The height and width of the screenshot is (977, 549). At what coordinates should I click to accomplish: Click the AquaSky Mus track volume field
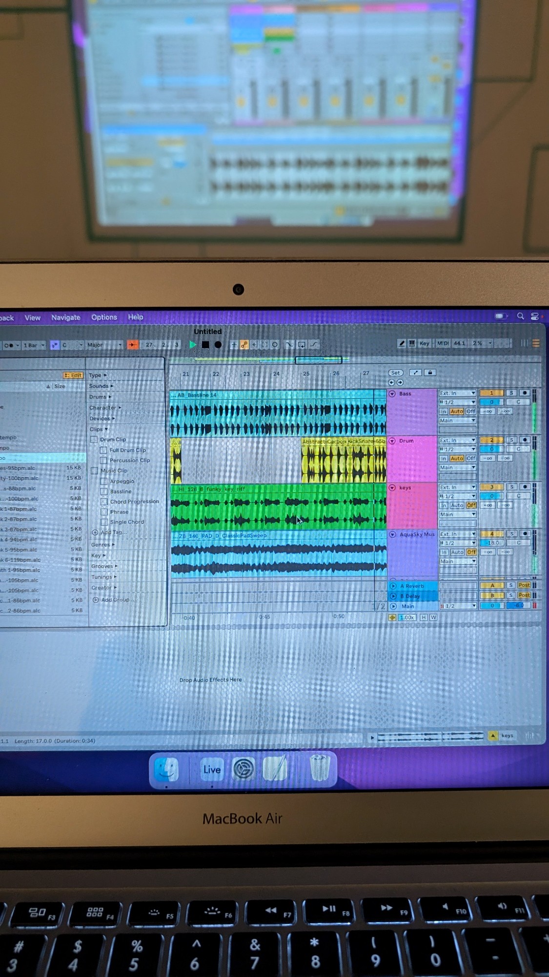492,543
